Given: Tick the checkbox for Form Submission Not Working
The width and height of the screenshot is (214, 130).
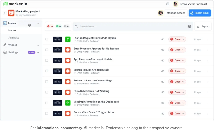Looking at the screenshot, I should pos(46,92).
